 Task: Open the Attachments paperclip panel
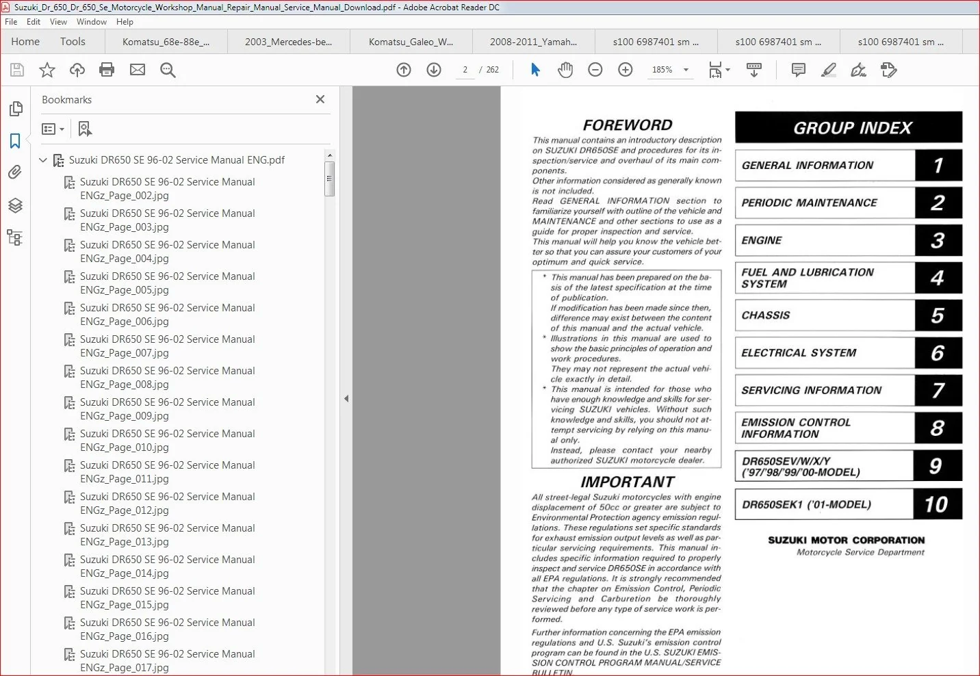tap(15, 172)
